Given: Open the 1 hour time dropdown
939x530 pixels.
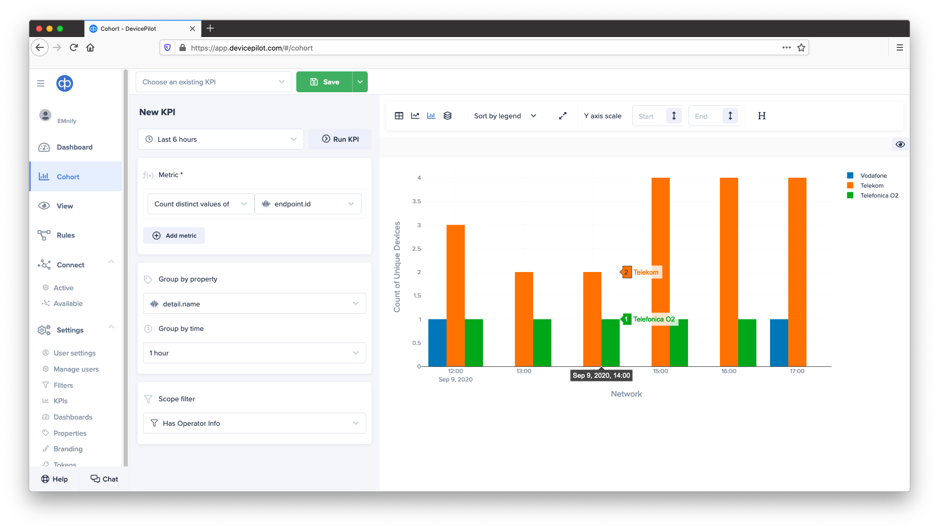Looking at the screenshot, I should coord(255,353).
